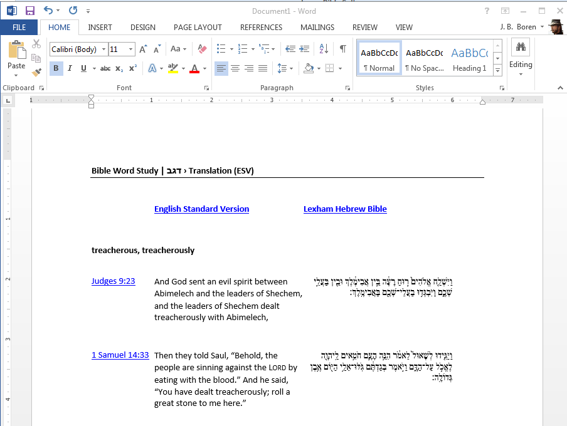Select Center paragraph alignment
The width and height of the screenshot is (567, 426).
(235, 68)
